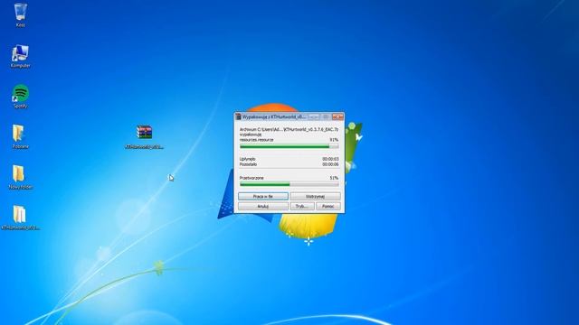
Task: Click the 'Upłynęło' elapsed time label
Action: point(247,159)
